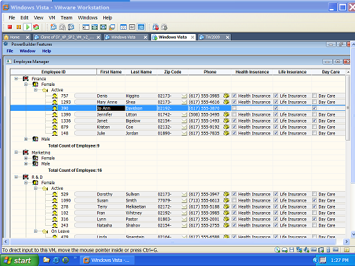Image resolution: width=355 pixels, height=266 pixels.
Task: Enable Health Insurance for Susan Smith
Action: click(234, 200)
